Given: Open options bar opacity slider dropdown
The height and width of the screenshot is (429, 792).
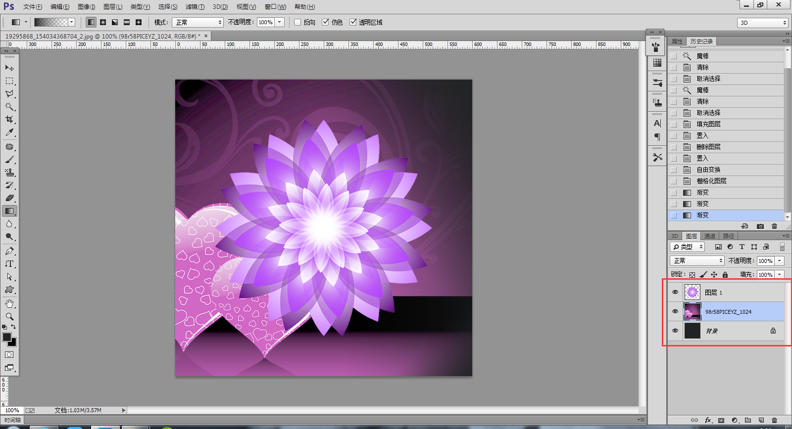Looking at the screenshot, I should coord(280,22).
